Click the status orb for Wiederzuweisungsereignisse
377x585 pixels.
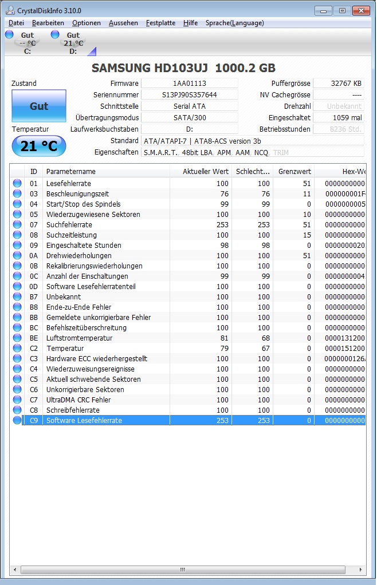click(17, 369)
